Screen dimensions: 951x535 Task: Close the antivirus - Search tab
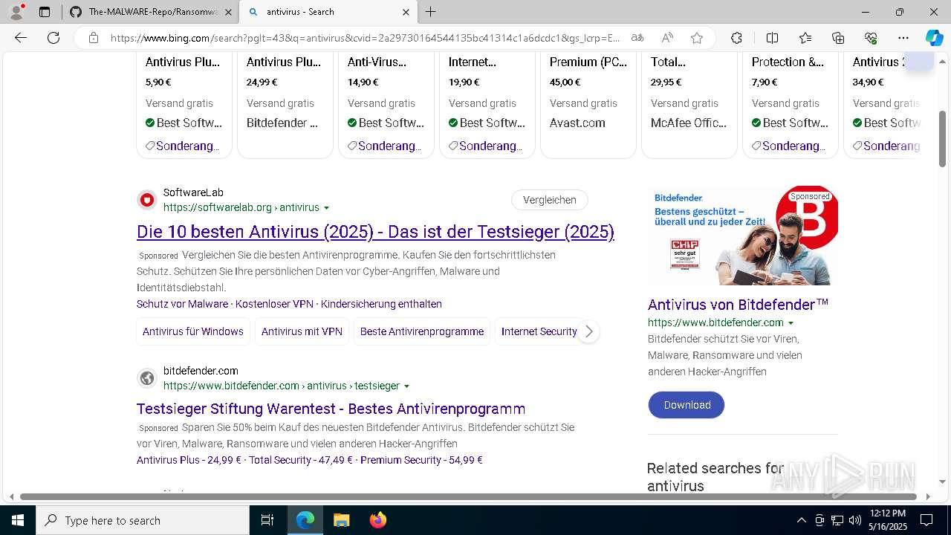point(406,12)
